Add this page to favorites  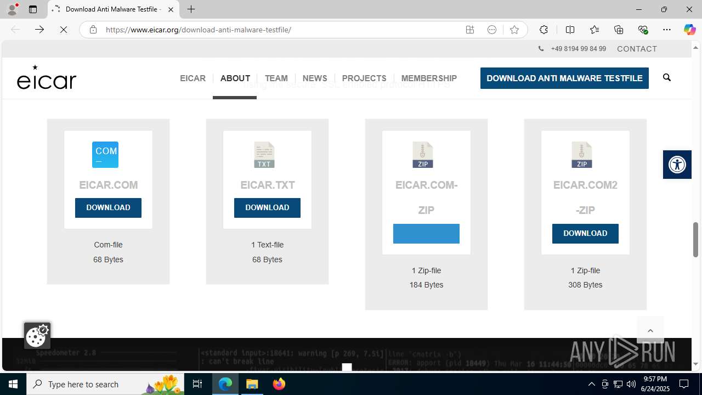pyautogui.click(x=514, y=30)
